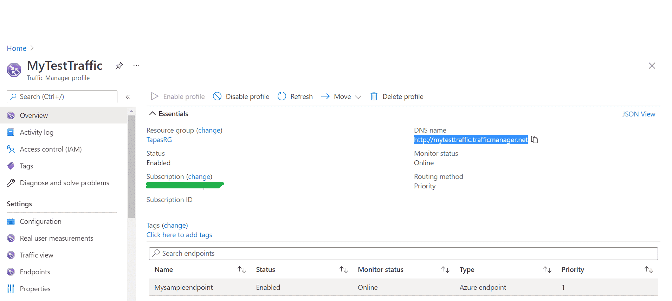Open the more options ellipsis menu
Screen dimensions: 672x301
point(136,66)
